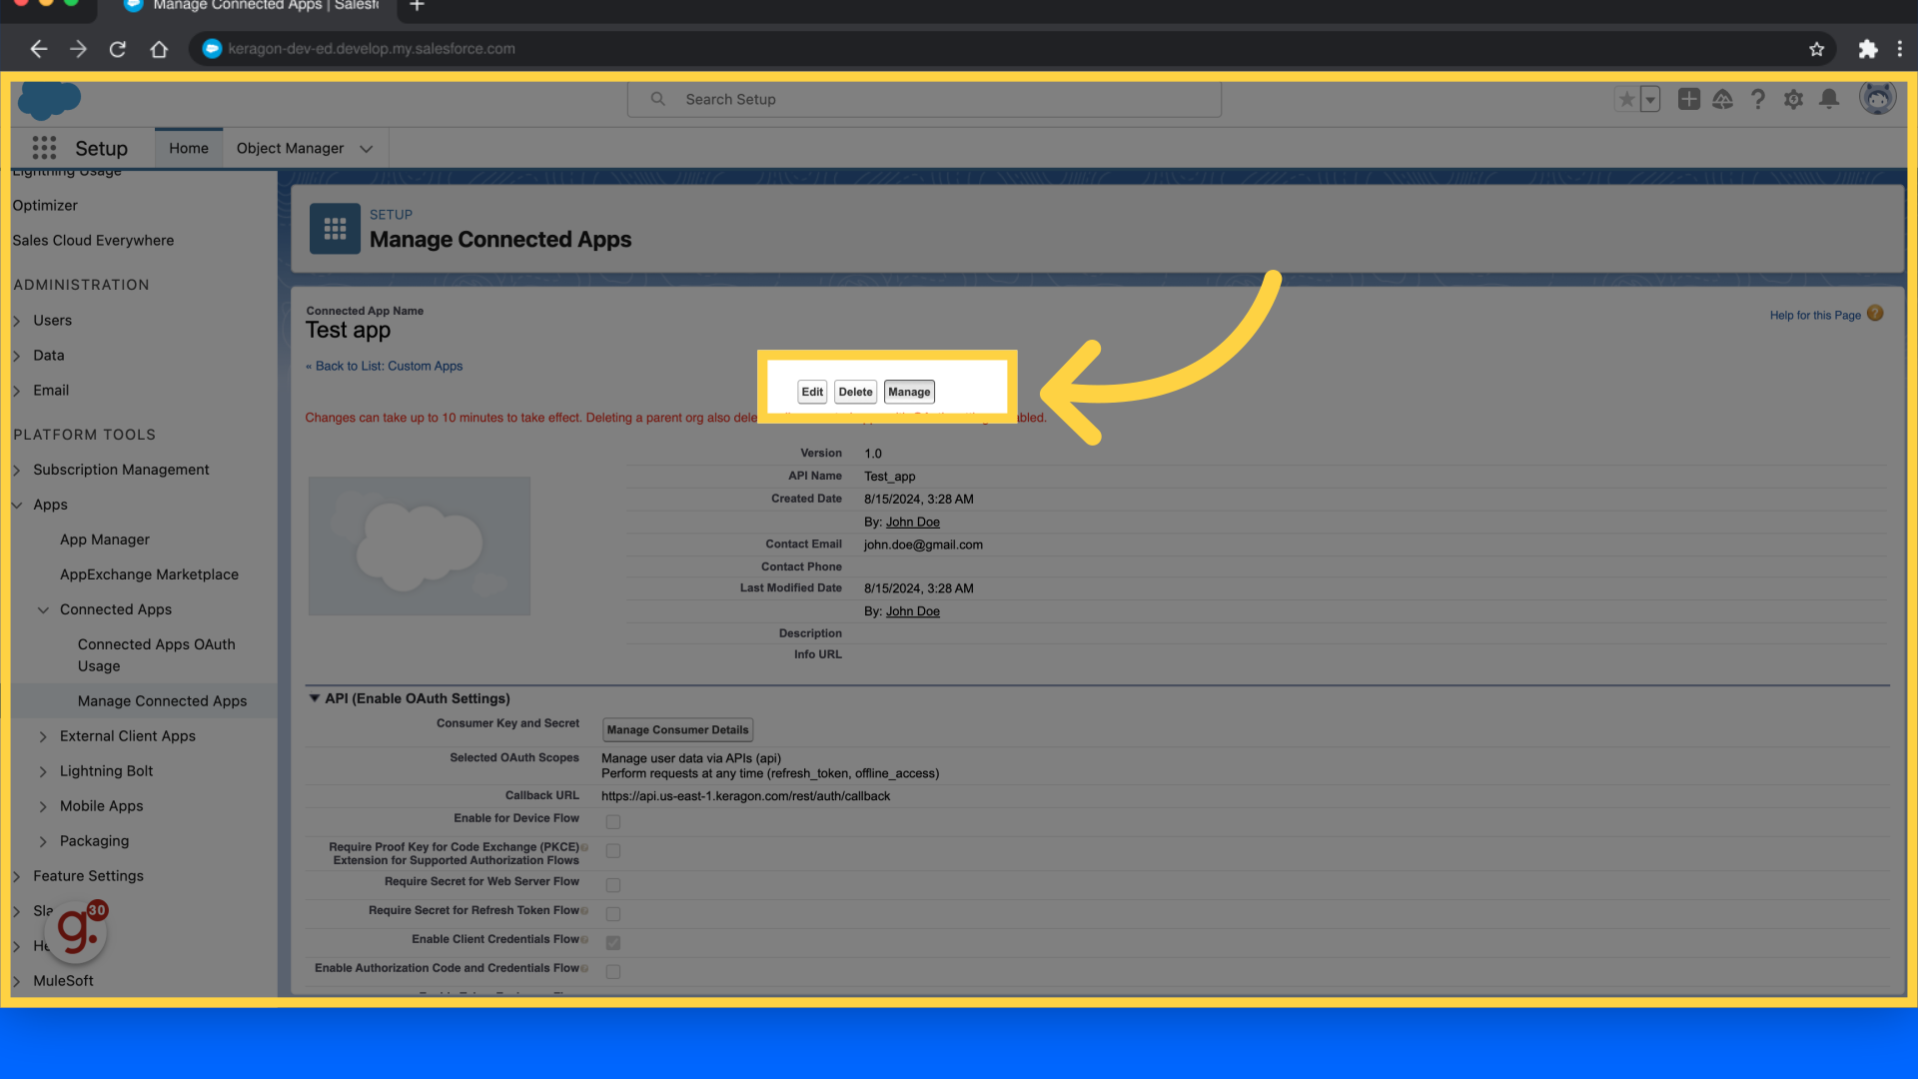Open the Help question mark icon
This screenshot has height=1079, width=1918.
pyautogui.click(x=1758, y=99)
